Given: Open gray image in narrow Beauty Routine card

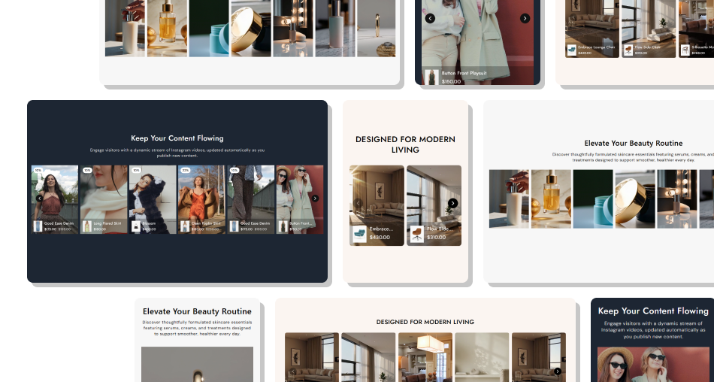Looking at the screenshot, I should coord(197,364).
